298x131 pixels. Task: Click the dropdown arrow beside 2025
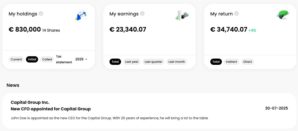(86, 59)
